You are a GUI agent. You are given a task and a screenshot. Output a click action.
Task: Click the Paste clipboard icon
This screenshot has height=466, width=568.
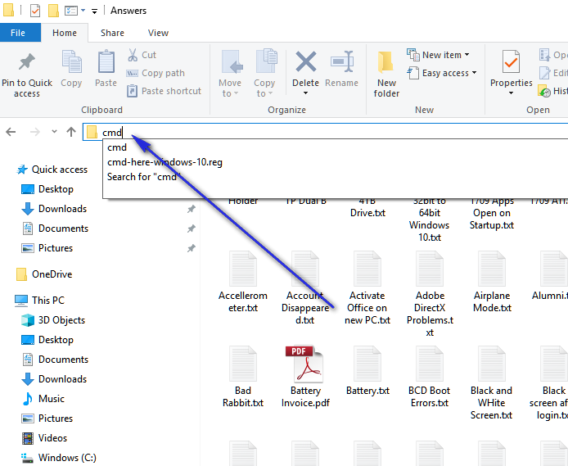(106, 61)
